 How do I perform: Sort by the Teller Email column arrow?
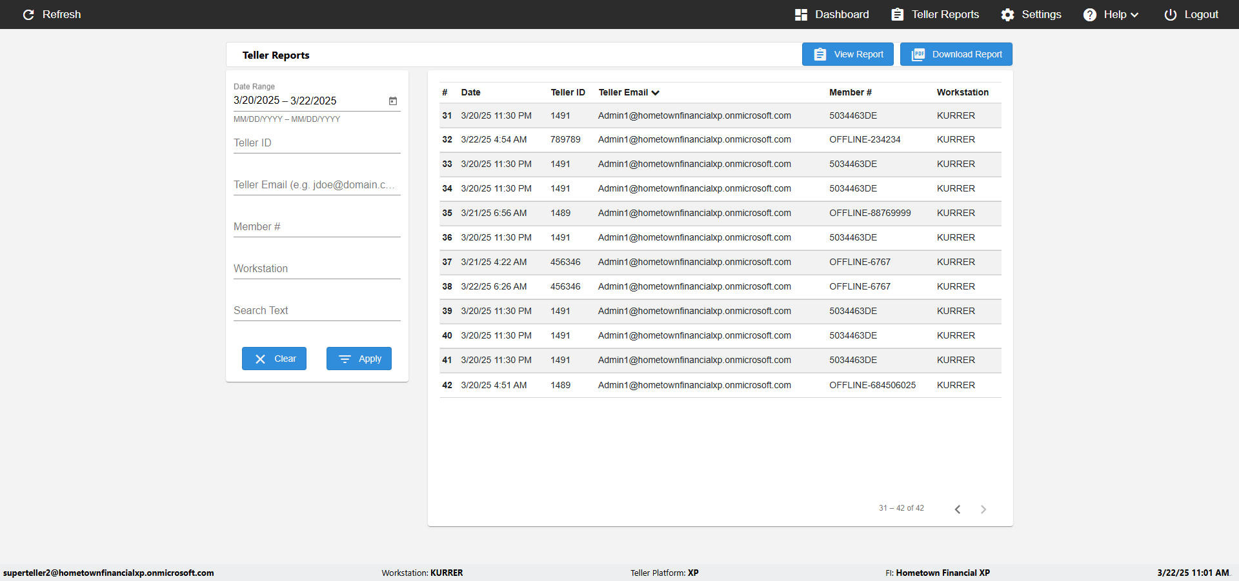coord(656,92)
